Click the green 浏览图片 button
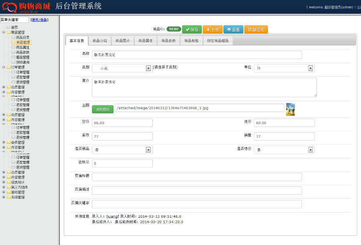The height and width of the screenshot is (245, 361). tap(103, 109)
